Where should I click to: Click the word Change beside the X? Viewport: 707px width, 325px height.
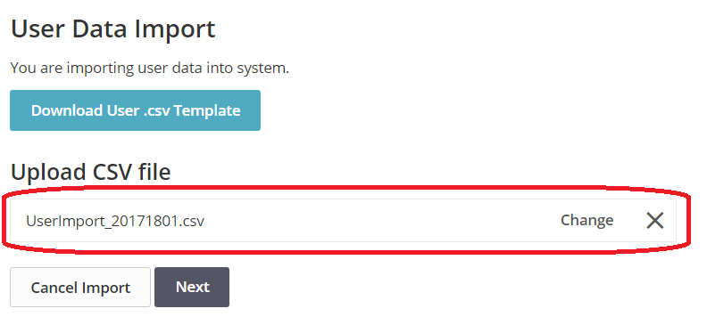click(x=586, y=220)
